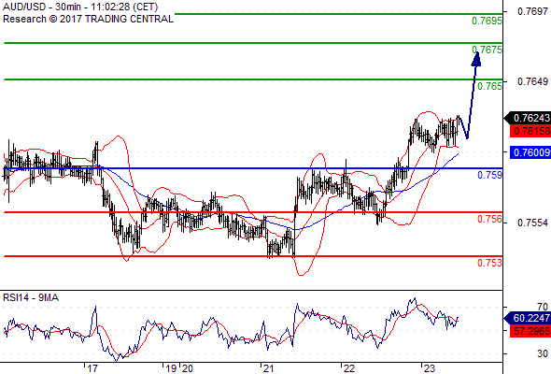Click the RSI 70 level axis label
Viewport: 551px width, 374px height.
543,307
